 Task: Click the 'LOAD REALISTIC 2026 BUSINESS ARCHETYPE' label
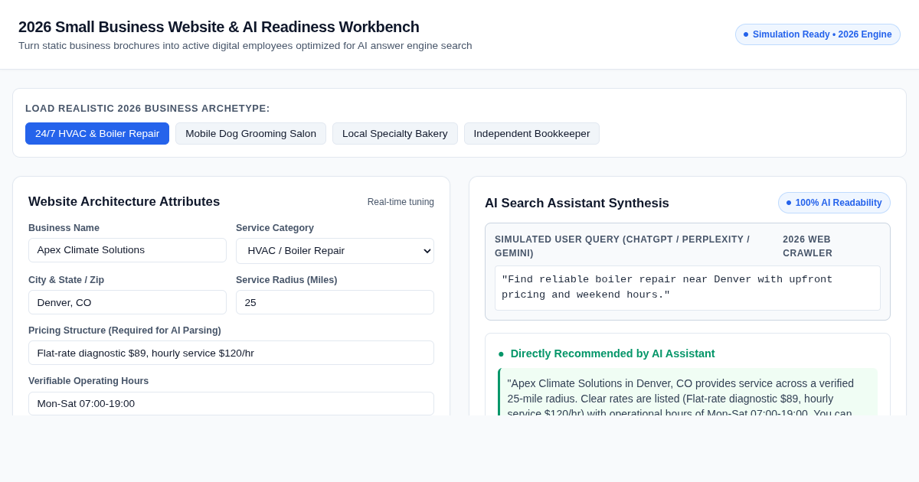pos(148,109)
